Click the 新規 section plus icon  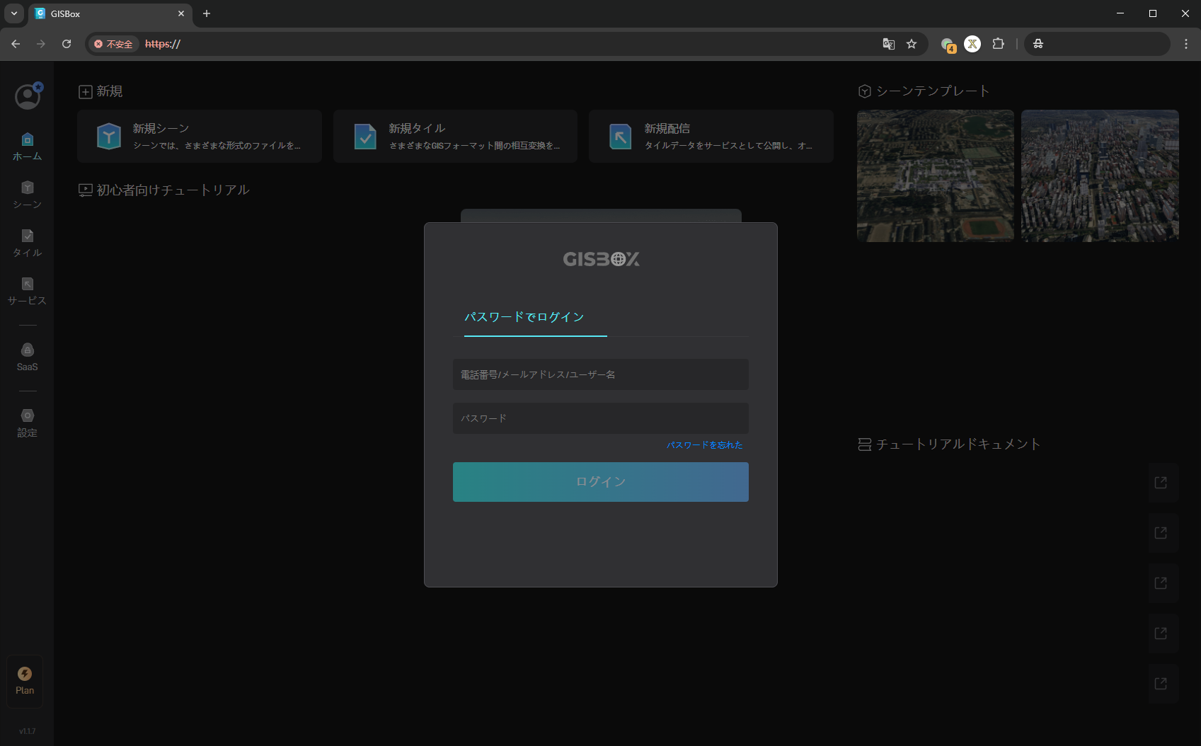tap(86, 92)
